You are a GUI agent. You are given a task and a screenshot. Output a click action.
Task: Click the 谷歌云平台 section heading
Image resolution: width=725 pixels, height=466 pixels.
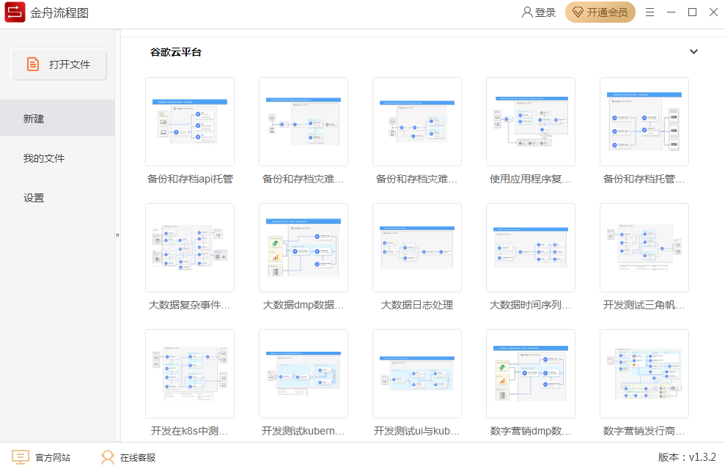[x=176, y=52]
